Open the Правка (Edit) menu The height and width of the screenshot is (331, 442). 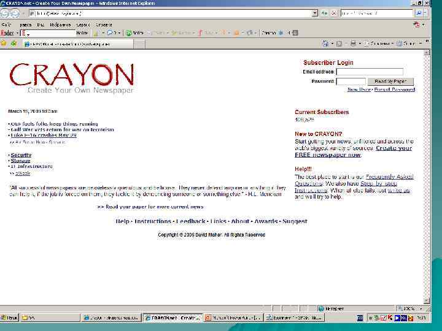25,25
